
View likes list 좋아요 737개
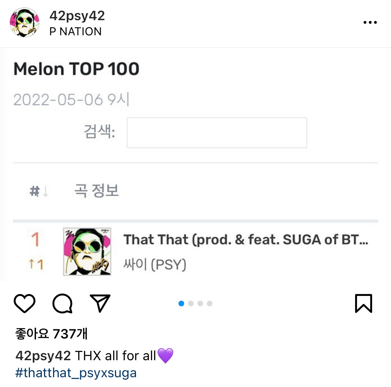51,334
